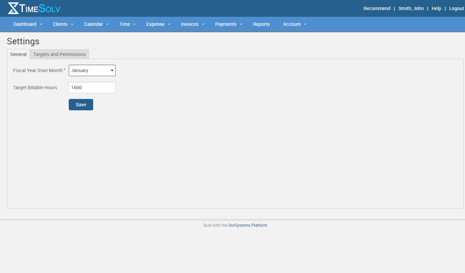
Task: Select the General tab
Action: pos(18,54)
